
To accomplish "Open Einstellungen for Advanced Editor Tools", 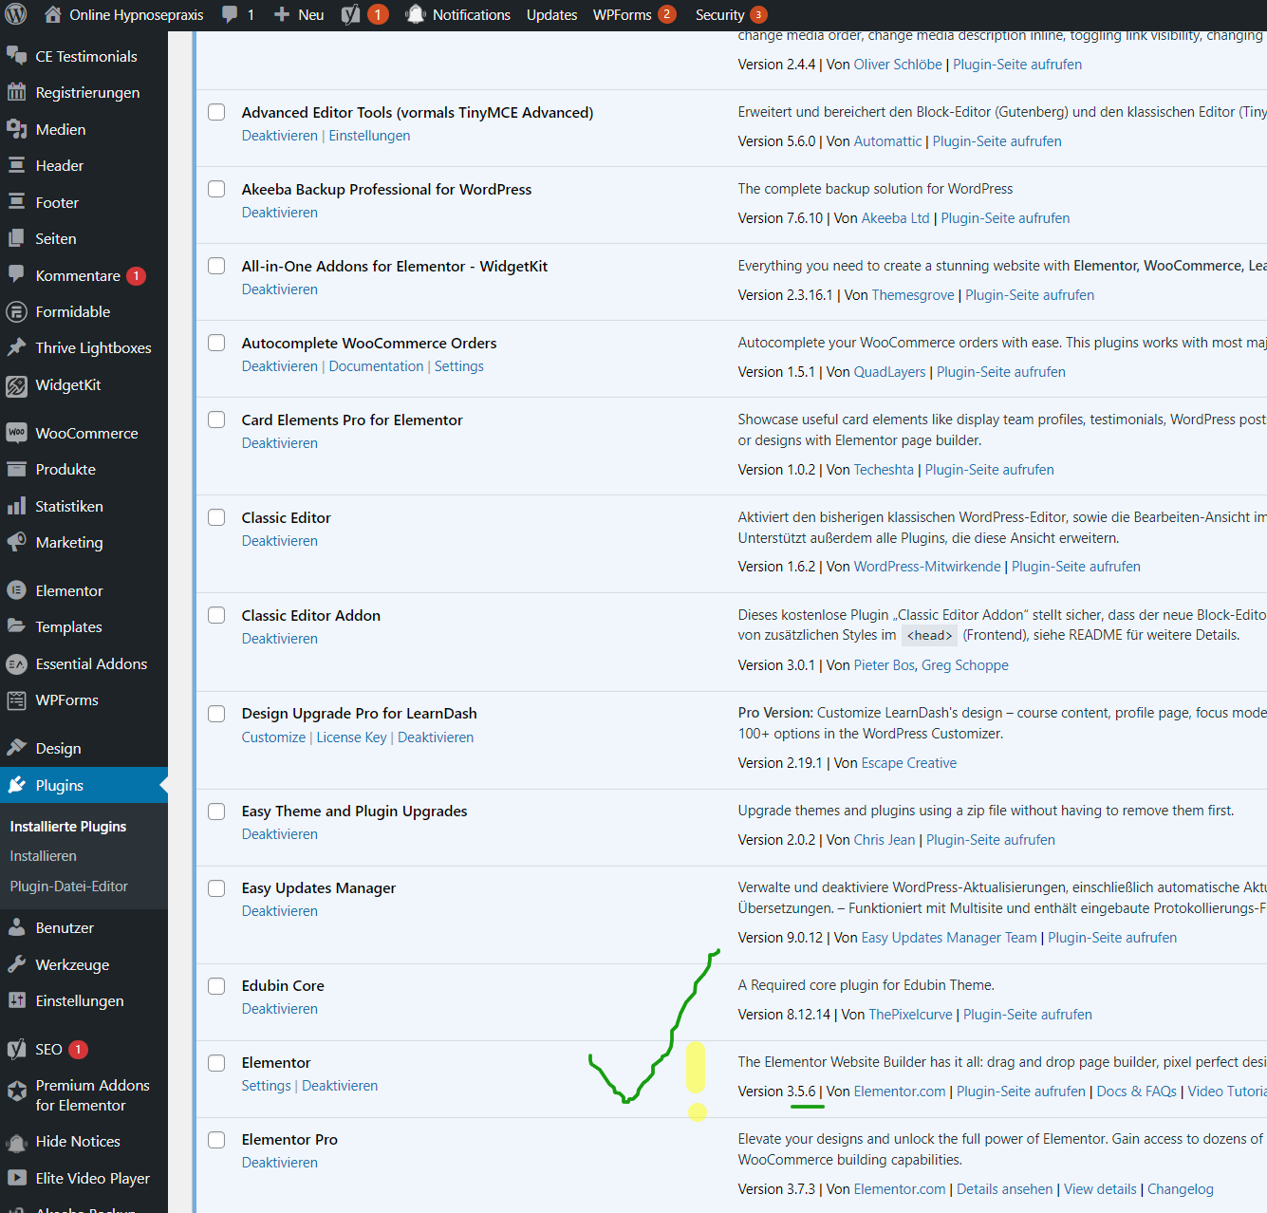I will [369, 136].
